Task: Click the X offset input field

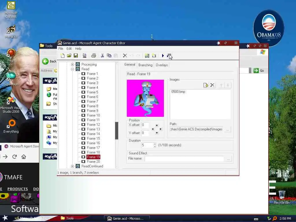Action: (x=145, y=125)
